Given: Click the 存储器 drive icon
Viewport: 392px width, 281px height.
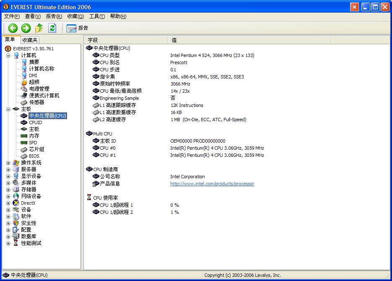Looking at the screenshot, I should click(16, 190).
